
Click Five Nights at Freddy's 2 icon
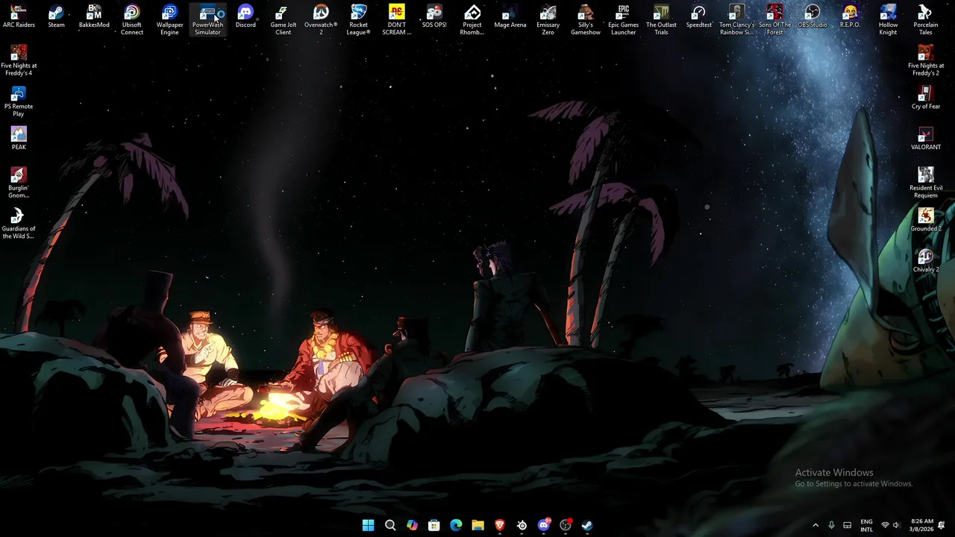pyautogui.click(x=926, y=60)
